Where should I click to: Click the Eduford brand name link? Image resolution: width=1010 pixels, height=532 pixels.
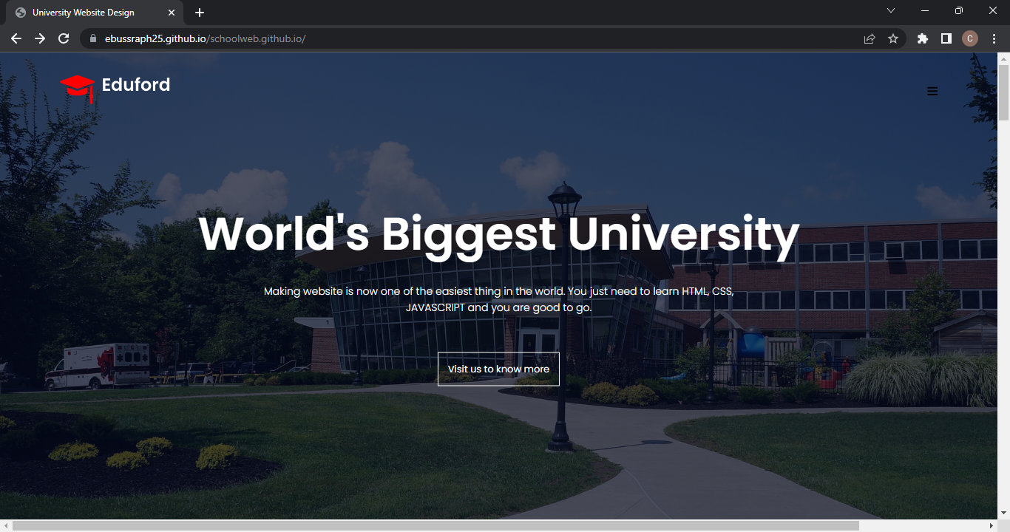pyautogui.click(x=136, y=85)
